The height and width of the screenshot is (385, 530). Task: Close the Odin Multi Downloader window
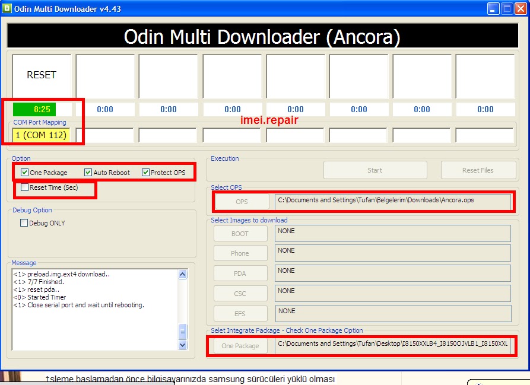coord(521,9)
